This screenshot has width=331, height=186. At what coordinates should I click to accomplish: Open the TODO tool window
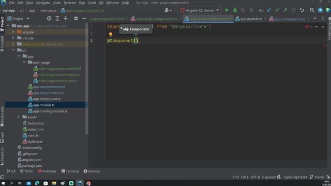click(26, 171)
